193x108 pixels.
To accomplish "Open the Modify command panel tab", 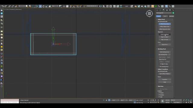I will tap(160, 10).
